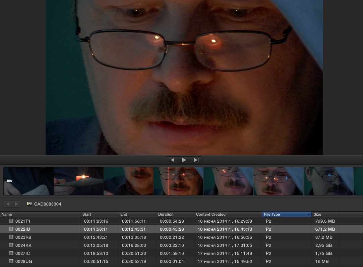This screenshot has height=267, width=363.
Task: Click P2 file type in the 0024KK row
Action: click(268, 245)
